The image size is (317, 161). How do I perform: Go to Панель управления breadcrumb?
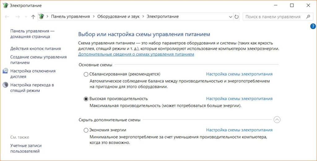click(70, 16)
